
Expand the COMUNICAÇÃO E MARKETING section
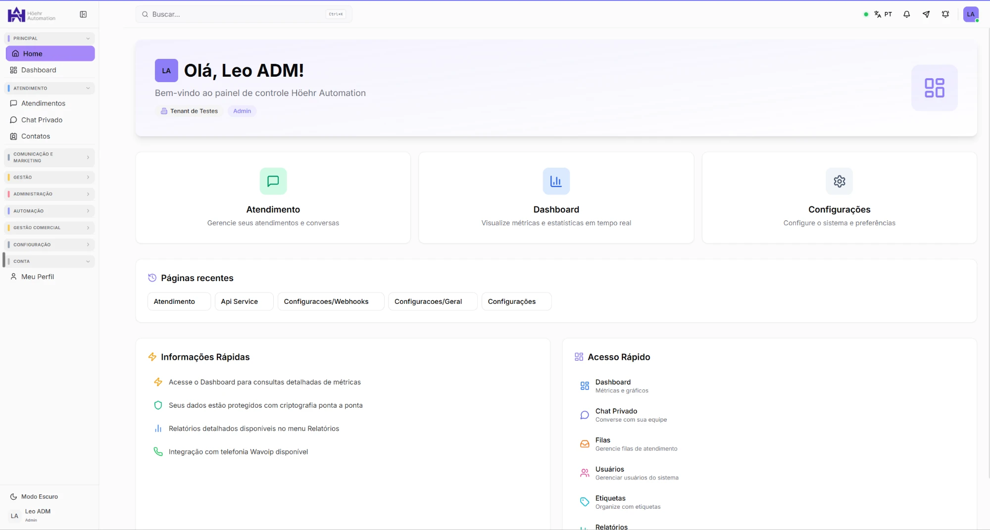(x=49, y=157)
